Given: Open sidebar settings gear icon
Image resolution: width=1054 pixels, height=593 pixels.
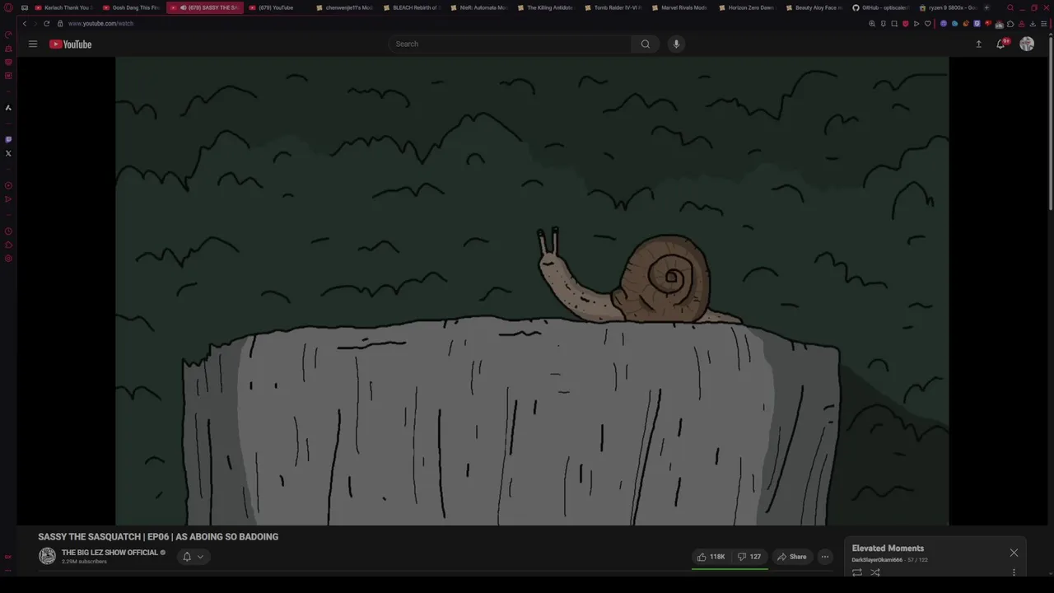Looking at the screenshot, I should click(x=8, y=259).
